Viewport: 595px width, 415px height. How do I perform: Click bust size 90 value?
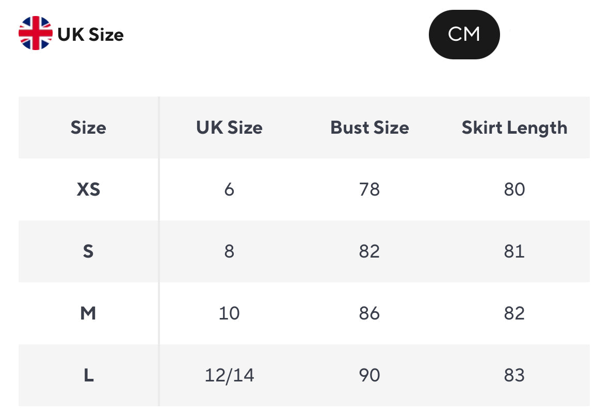pyautogui.click(x=369, y=375)
